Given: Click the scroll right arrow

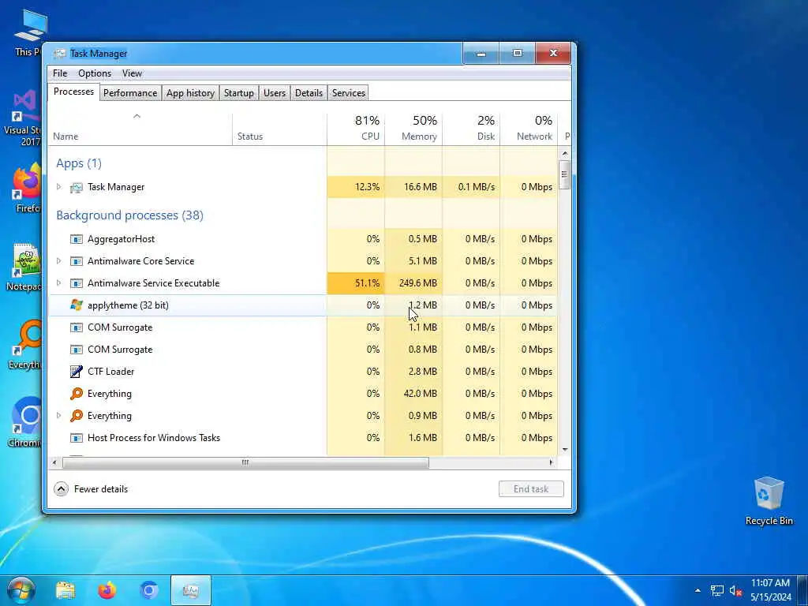Looking at the screenshot, I should (x=551, y=462).
